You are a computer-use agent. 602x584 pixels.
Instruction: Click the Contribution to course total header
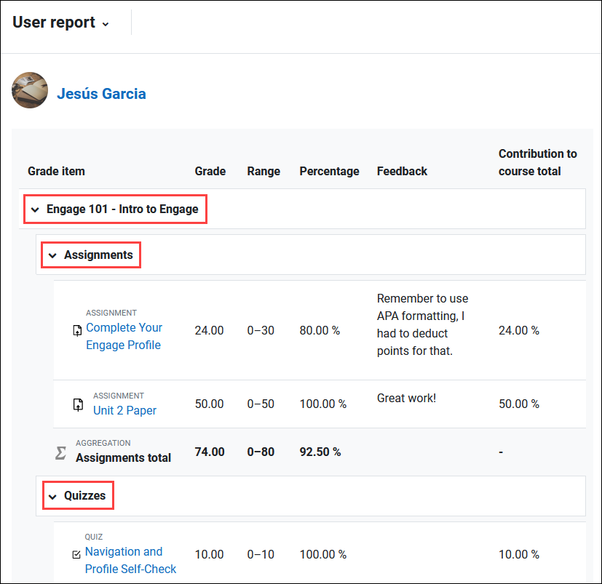click(537, 161)
